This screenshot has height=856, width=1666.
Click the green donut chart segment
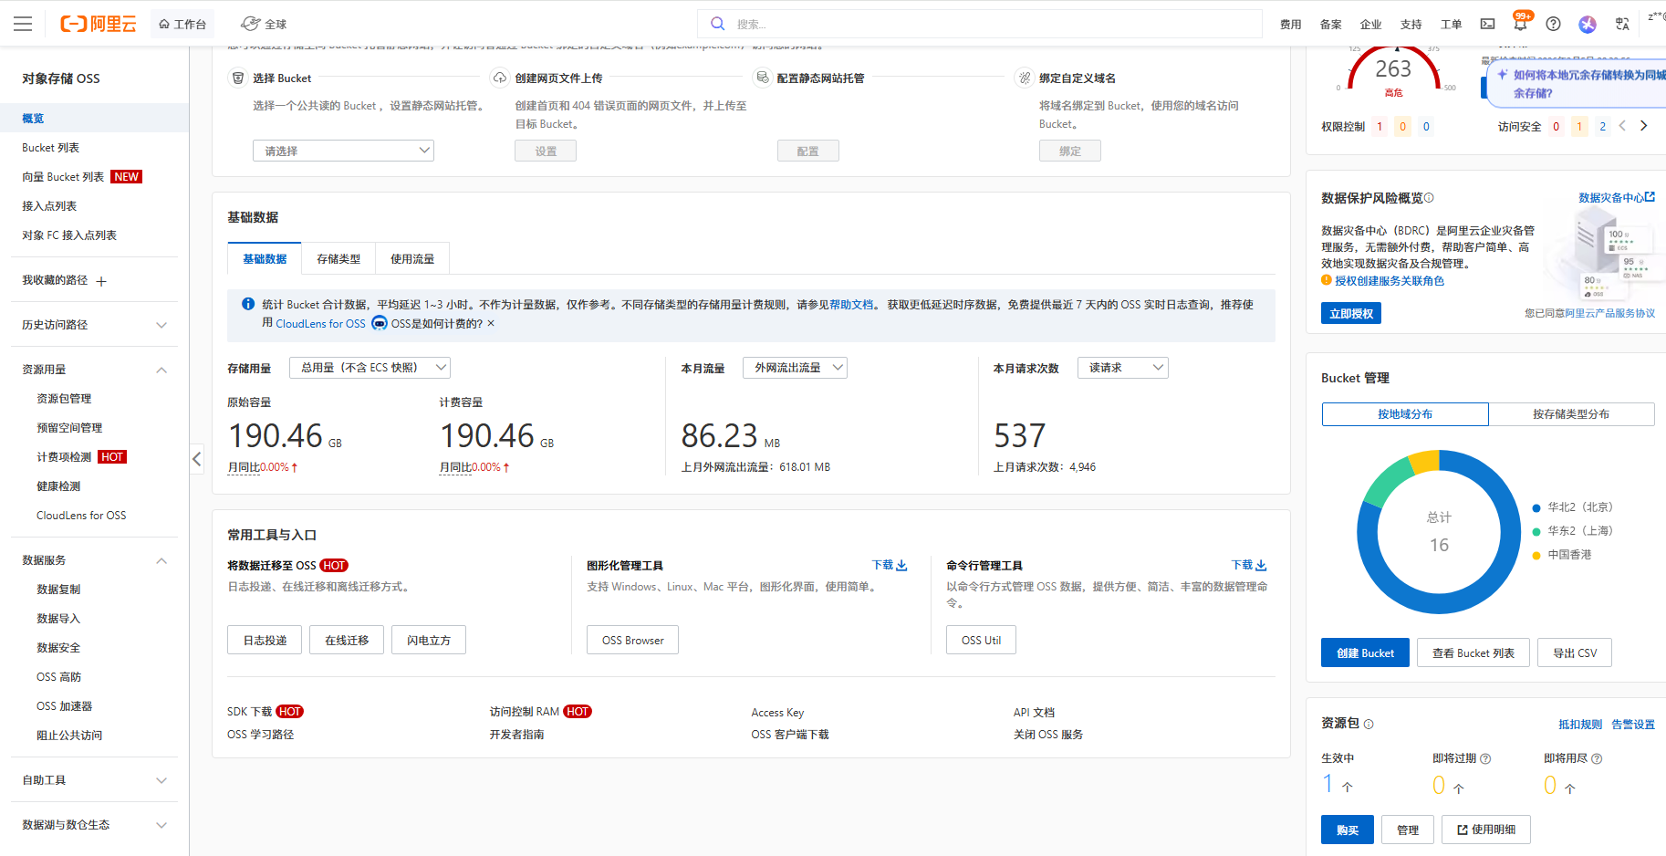tap(1387, 479)
